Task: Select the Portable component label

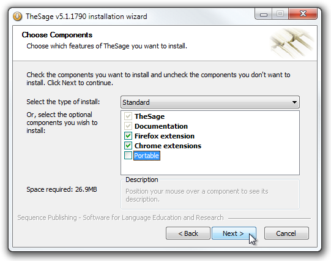Action: [147, 156]
